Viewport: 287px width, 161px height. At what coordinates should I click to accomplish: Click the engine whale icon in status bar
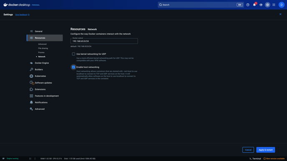coord(3,159)
